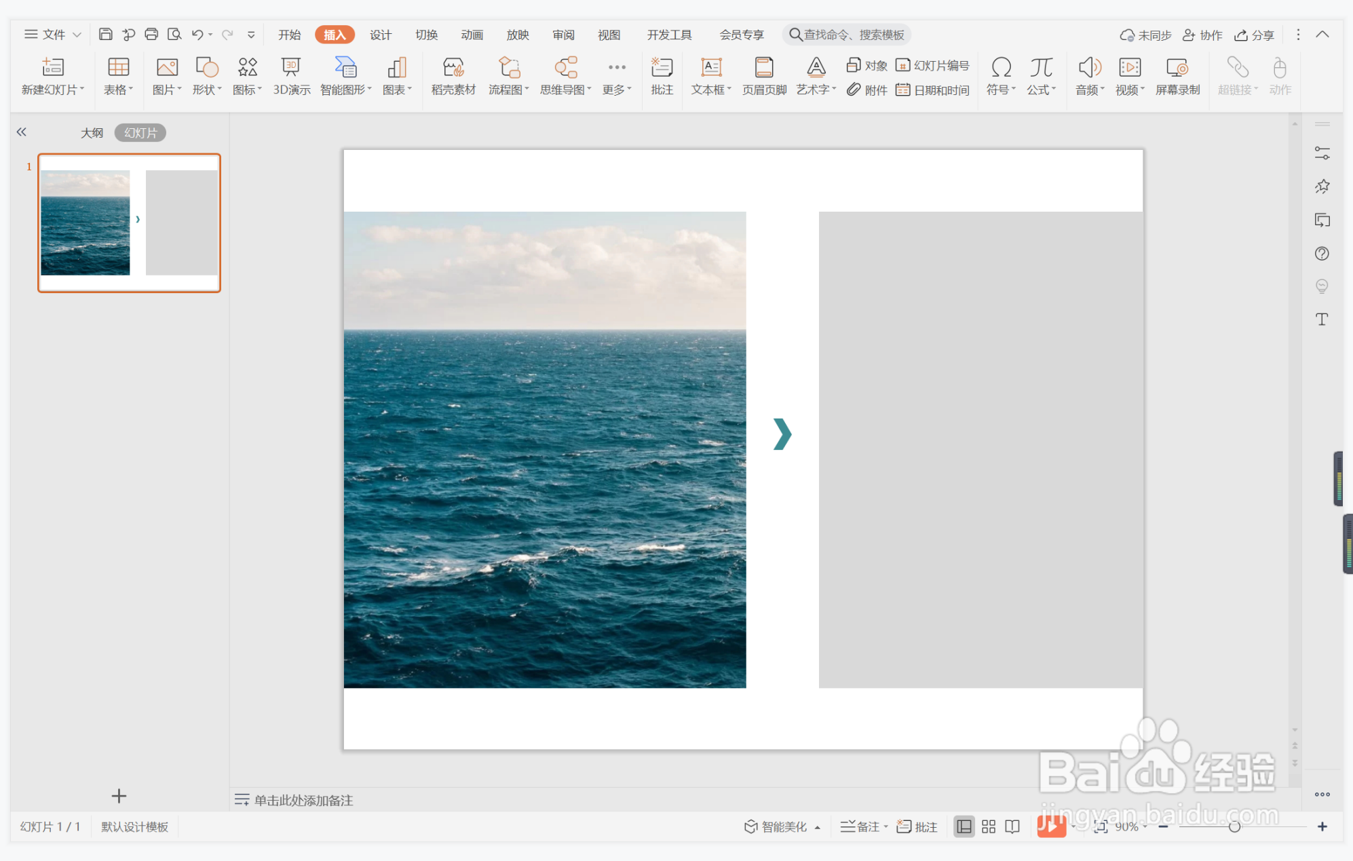Click the screen recording icon
The height and width of the screenshot is (861, 1353).
tap(1177, 67)
